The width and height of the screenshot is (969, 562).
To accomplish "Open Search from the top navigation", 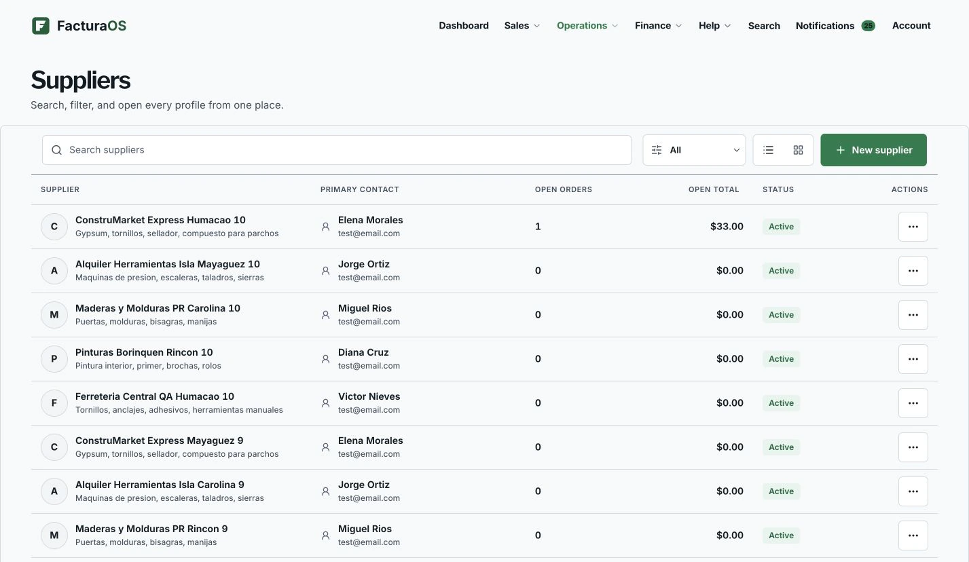I will [x=764, y=26].
